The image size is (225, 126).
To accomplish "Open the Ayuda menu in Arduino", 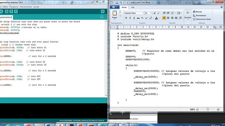I will 36,7.
